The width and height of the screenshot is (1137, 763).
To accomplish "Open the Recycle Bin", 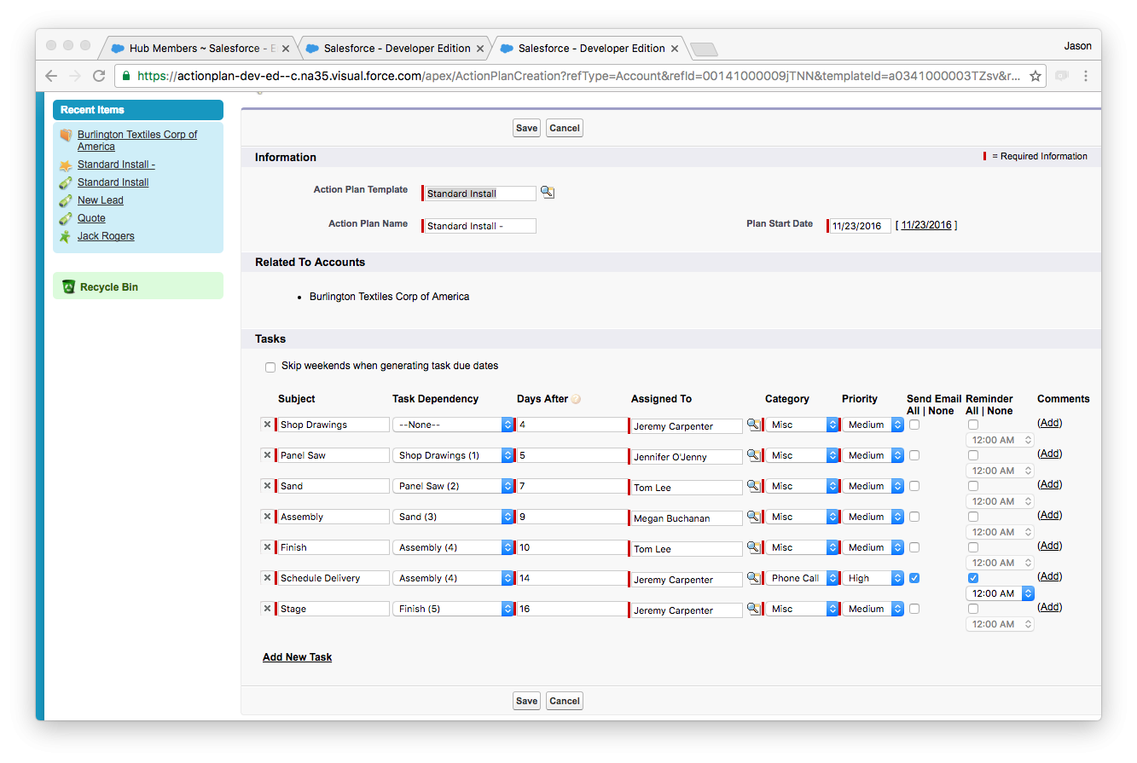I will coord(108,287).
